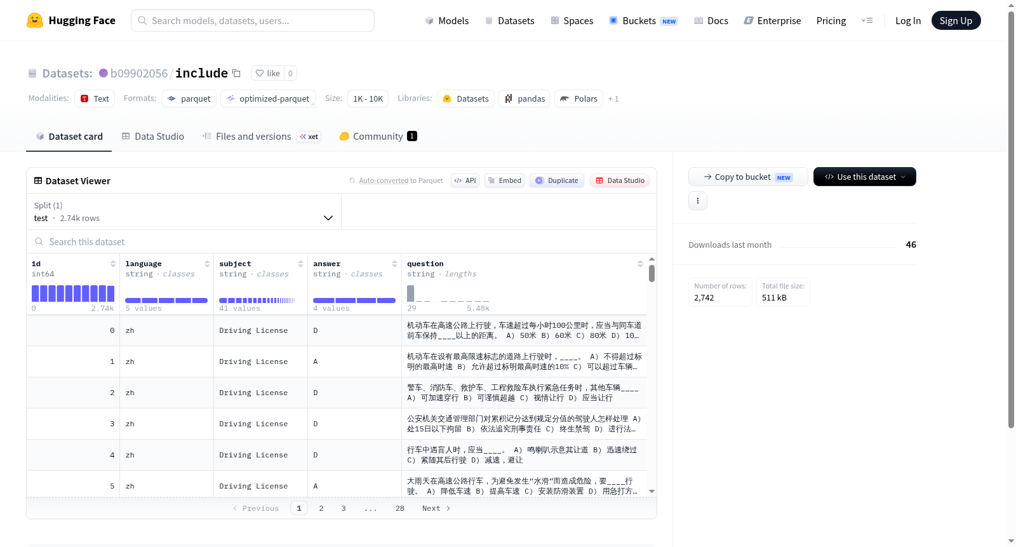Switch to the Data Studio tab
Screen dimensions: 1016x547
(x=152, y=136)
